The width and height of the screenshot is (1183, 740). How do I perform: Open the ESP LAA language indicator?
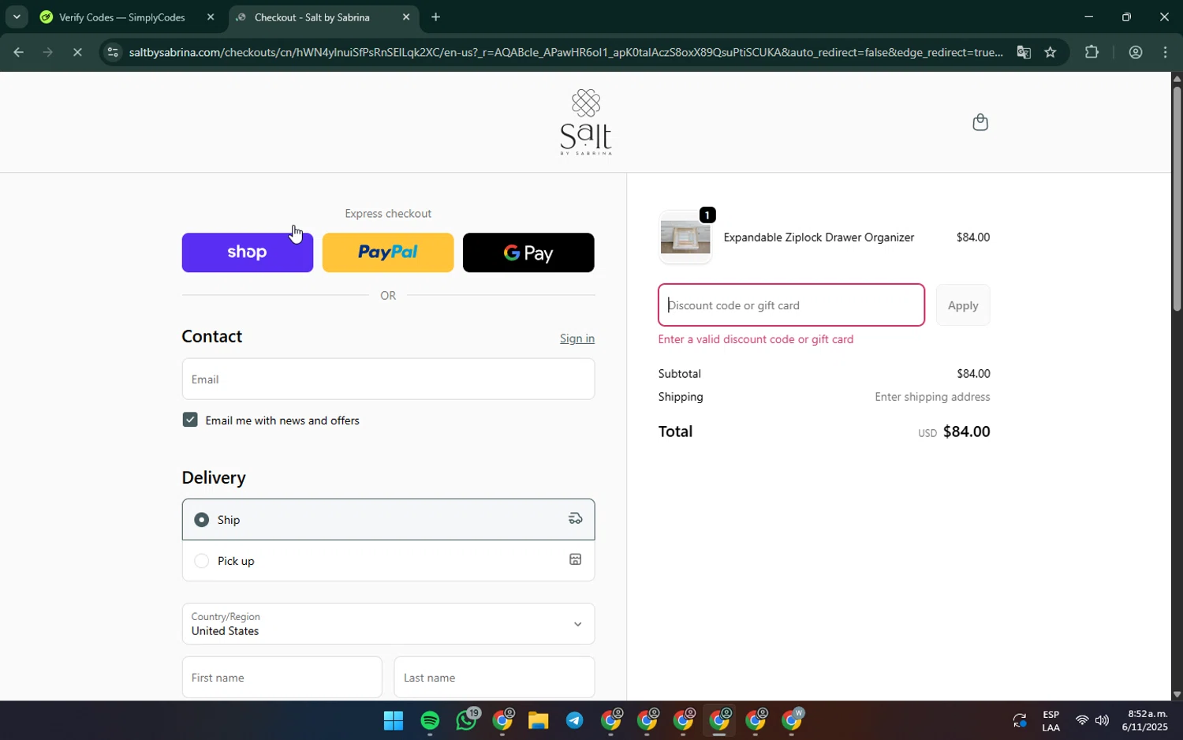1051,720
